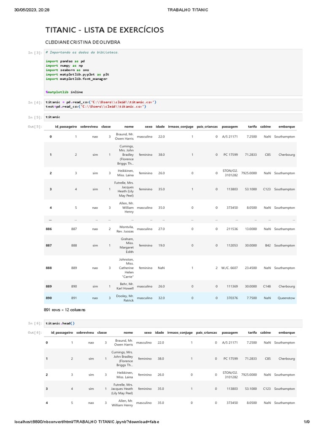Click the name 'Johnston, Miss. Catherine Helen "Carrie"'
324x432 pixels.
coord(126,268)
